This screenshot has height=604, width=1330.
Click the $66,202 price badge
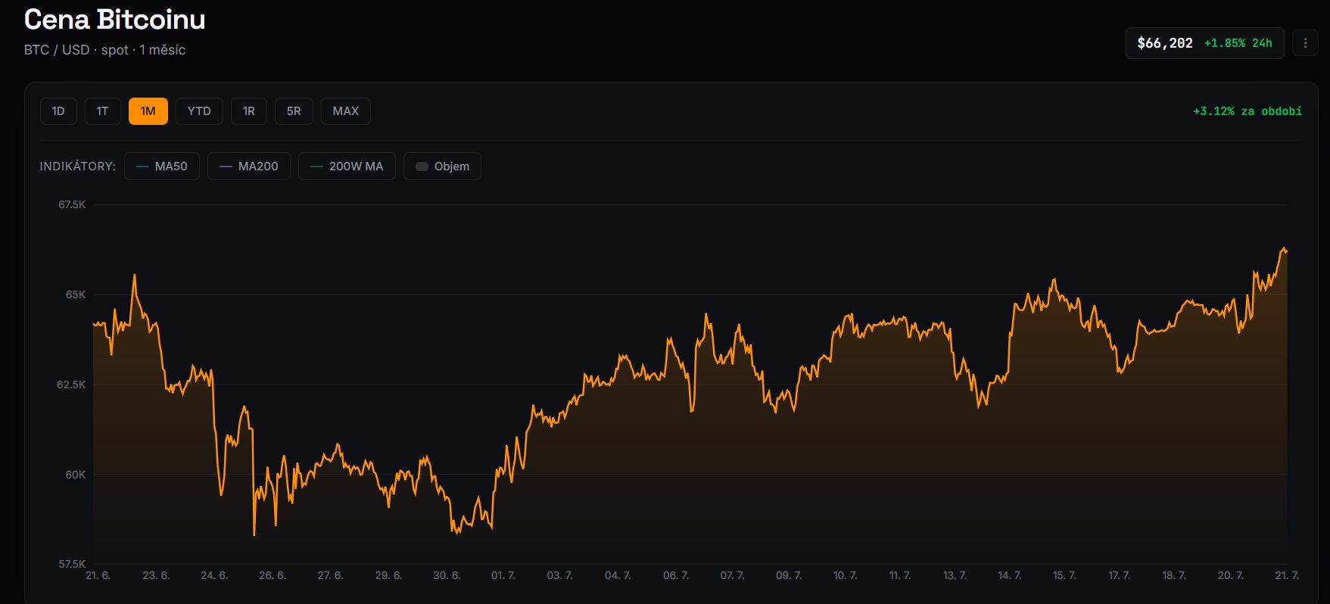pos(1205,43)
